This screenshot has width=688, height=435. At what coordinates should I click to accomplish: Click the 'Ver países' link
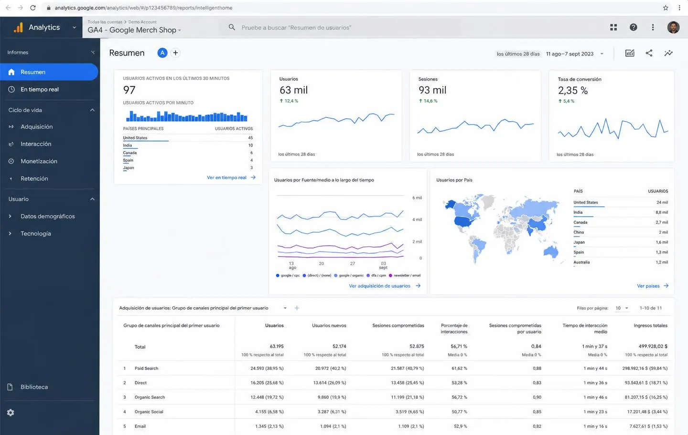pyautogui.click(x=653, y=286)
